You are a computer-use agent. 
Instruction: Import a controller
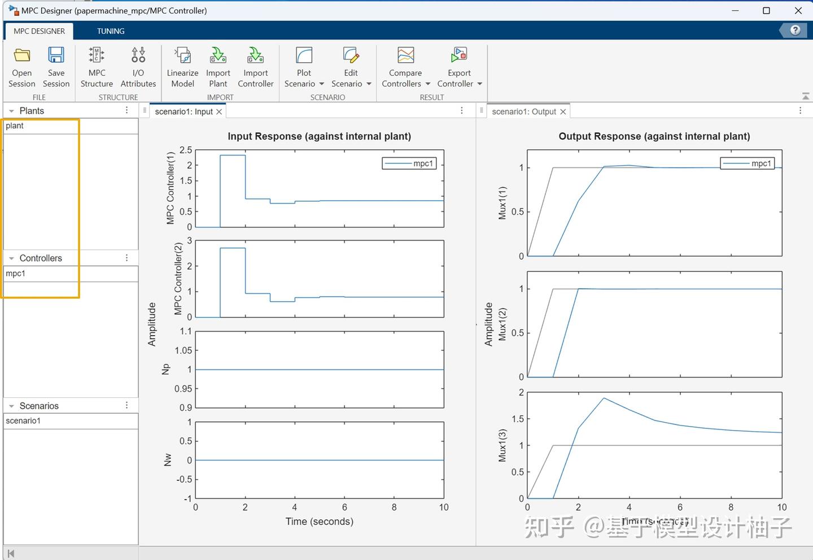coord(255,65)
